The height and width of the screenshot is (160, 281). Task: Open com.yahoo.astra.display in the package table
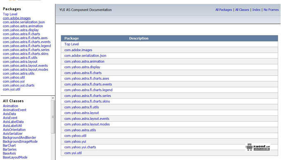tap(82, 67)
